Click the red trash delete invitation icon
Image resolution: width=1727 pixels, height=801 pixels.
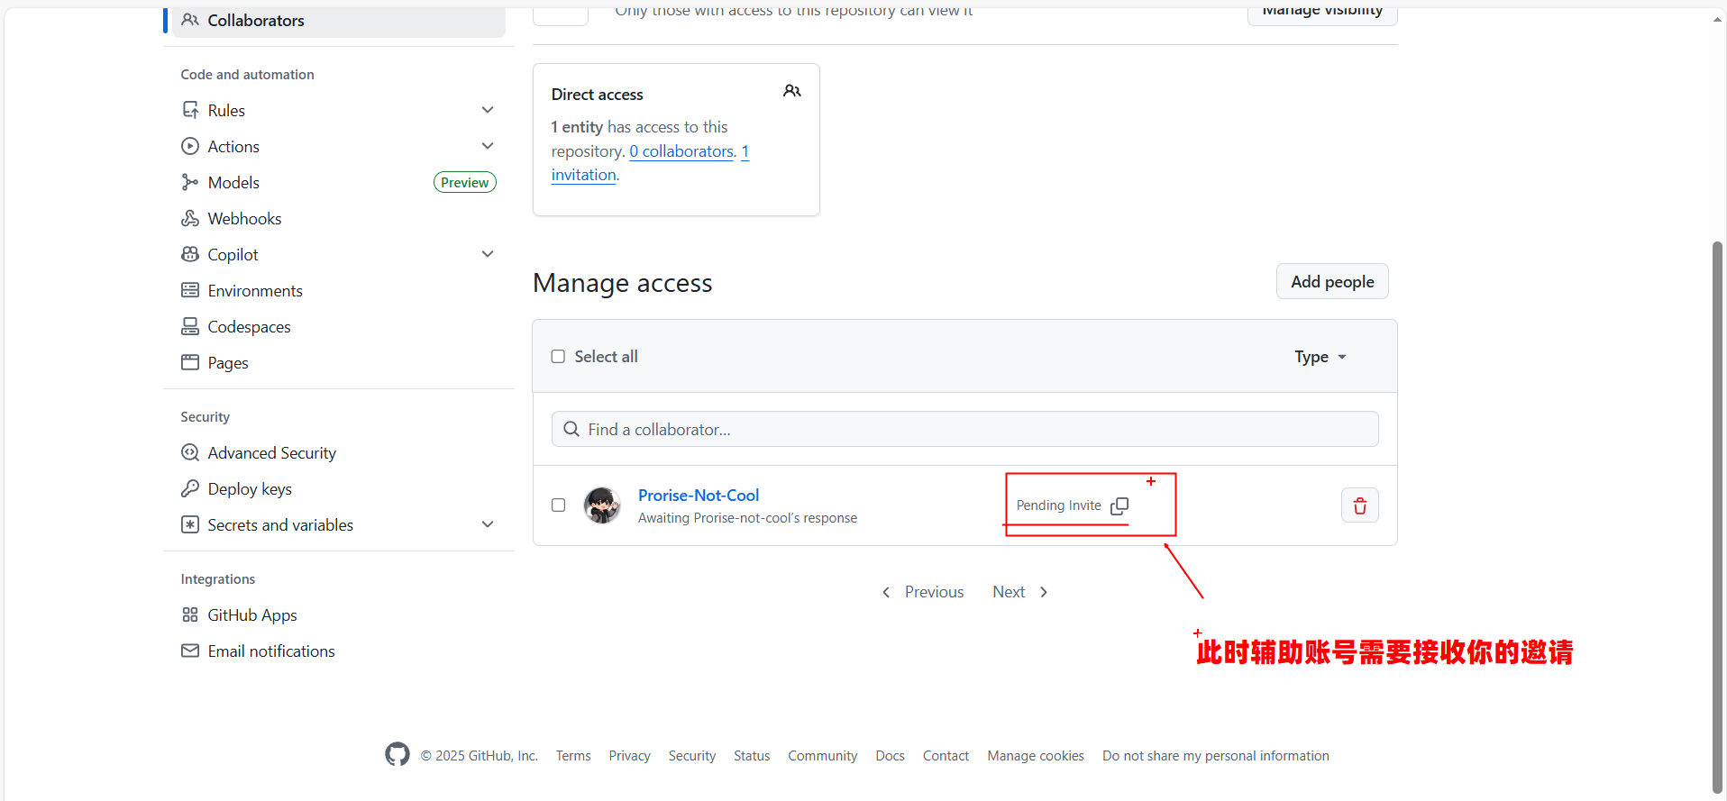click(x=1359, y=505)
